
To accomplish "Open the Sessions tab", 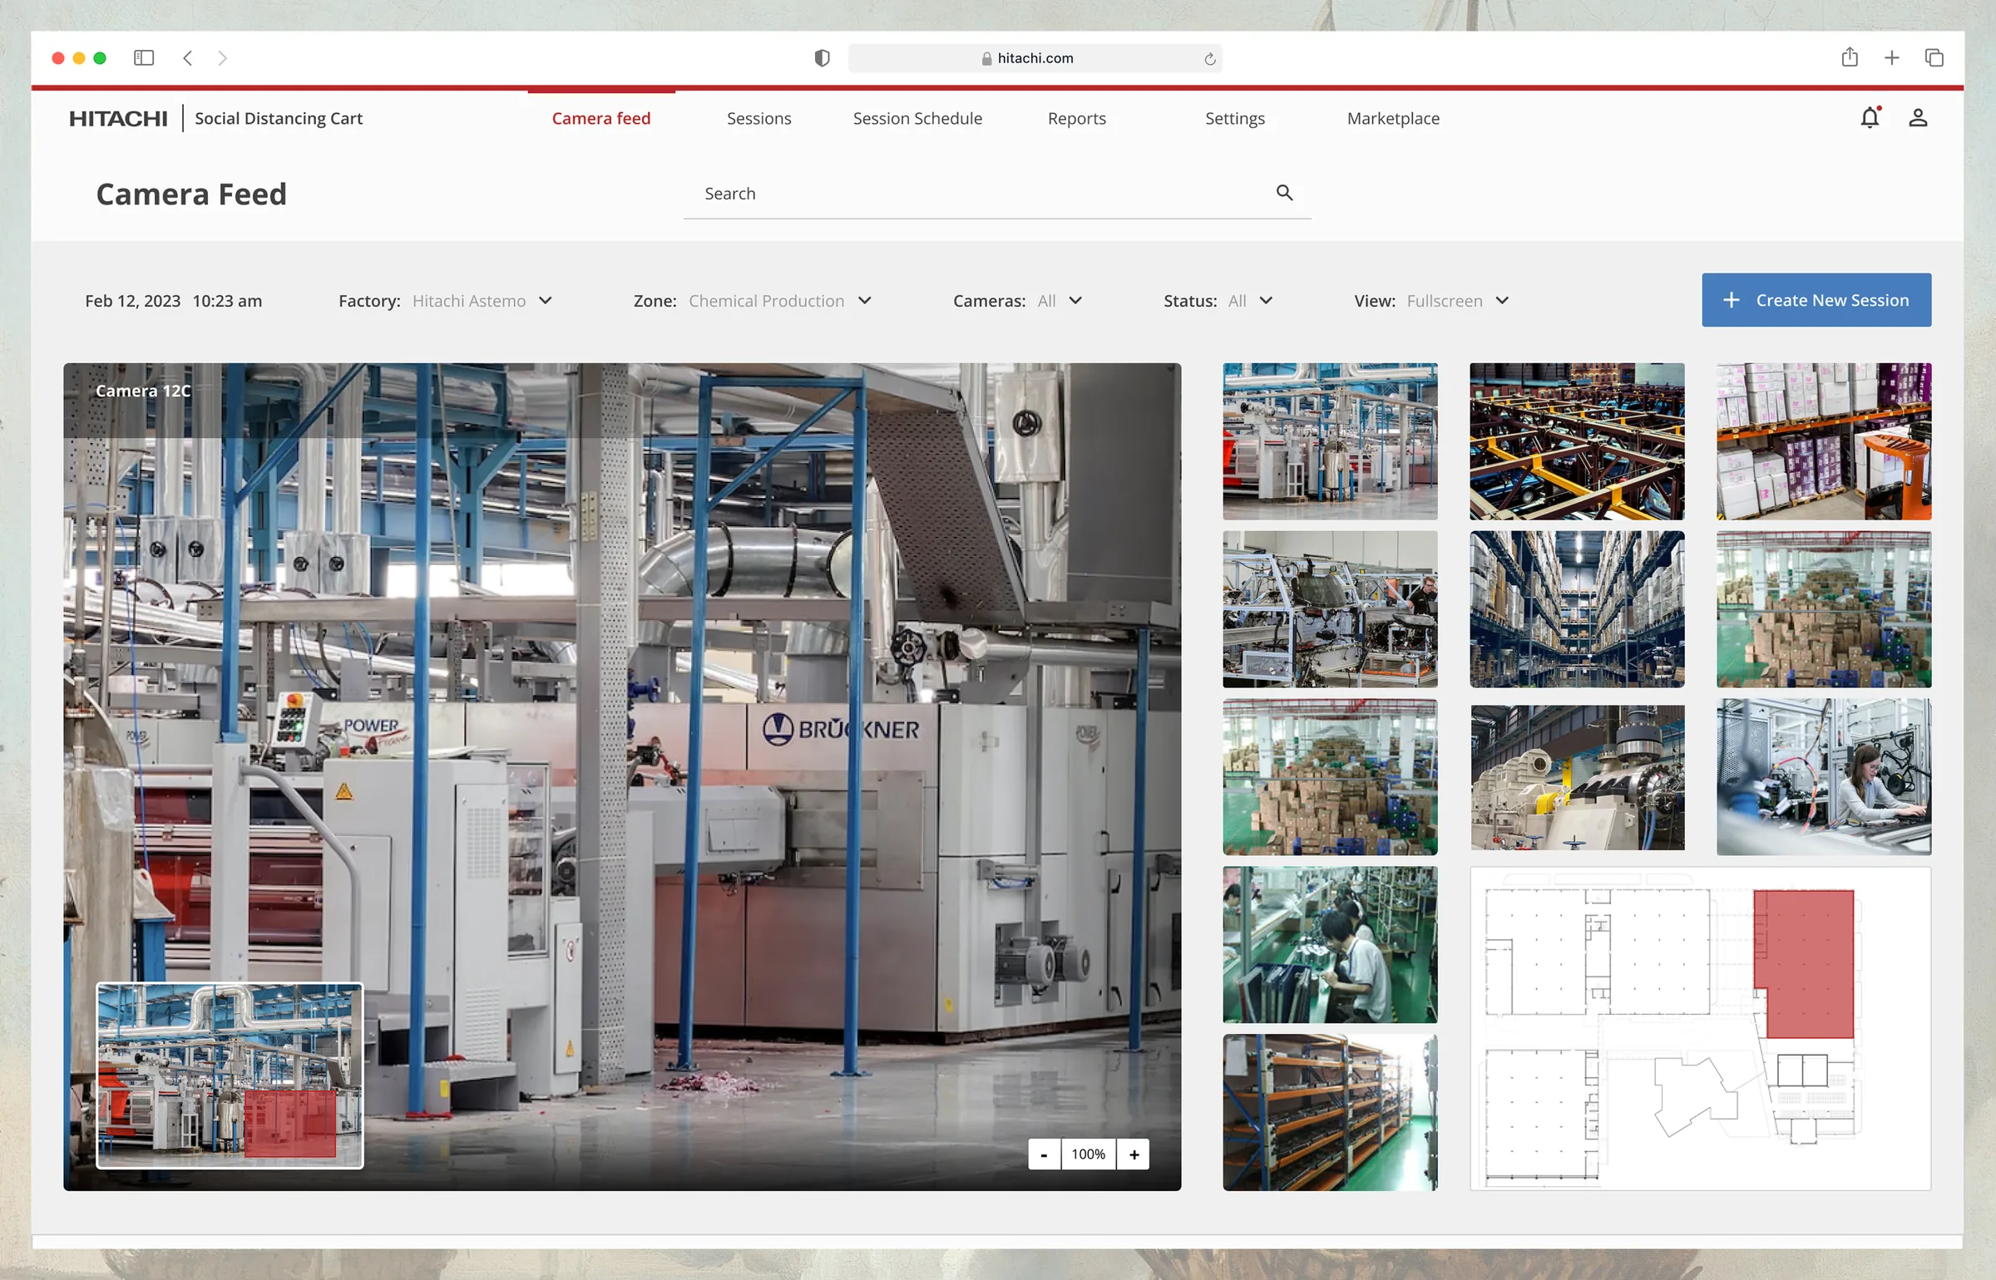I will (x=758, y=119).
